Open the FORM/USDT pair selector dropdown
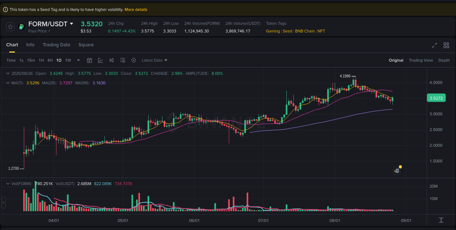 72,24
